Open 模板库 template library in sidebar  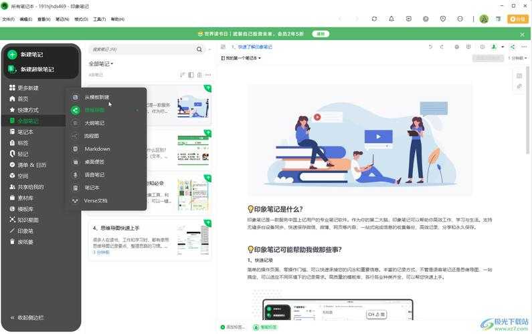21,209
